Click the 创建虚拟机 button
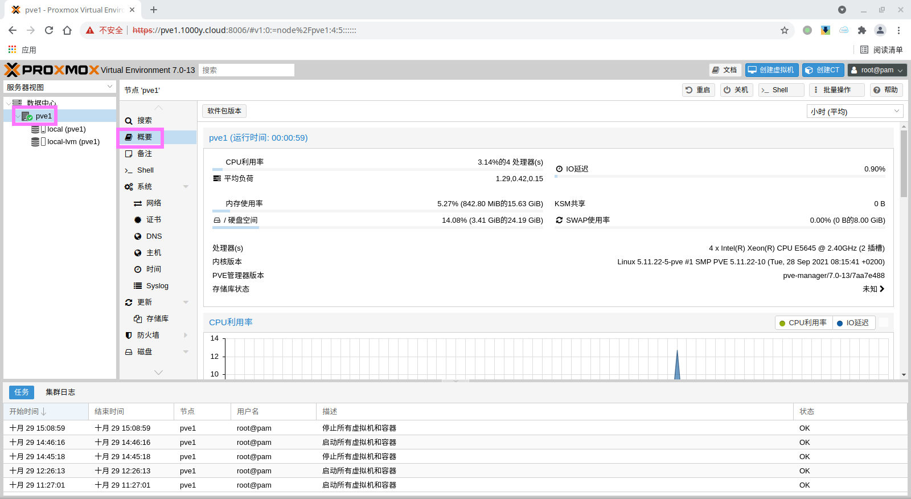The height and width of the screenshot is (499, 911). point(772,70)
